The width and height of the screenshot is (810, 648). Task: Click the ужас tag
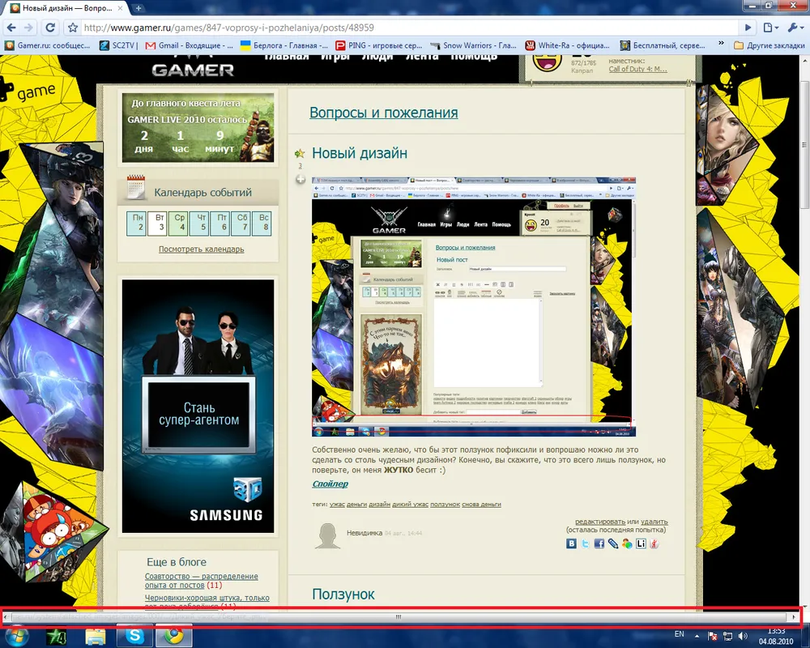(x=337, y=505)
